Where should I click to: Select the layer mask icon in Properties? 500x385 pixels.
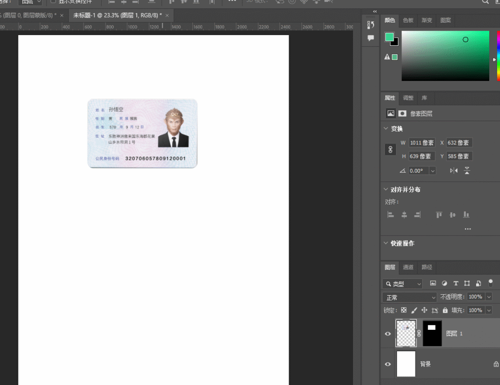(x=402, y=114)
